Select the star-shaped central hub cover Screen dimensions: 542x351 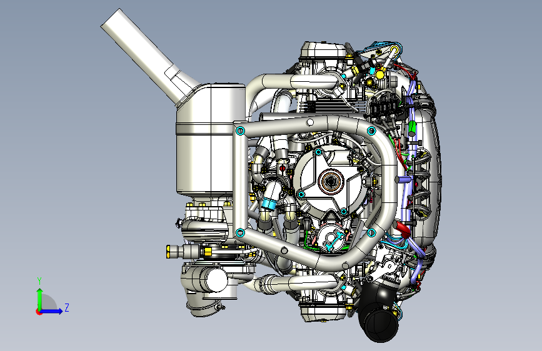click(330, 181)
